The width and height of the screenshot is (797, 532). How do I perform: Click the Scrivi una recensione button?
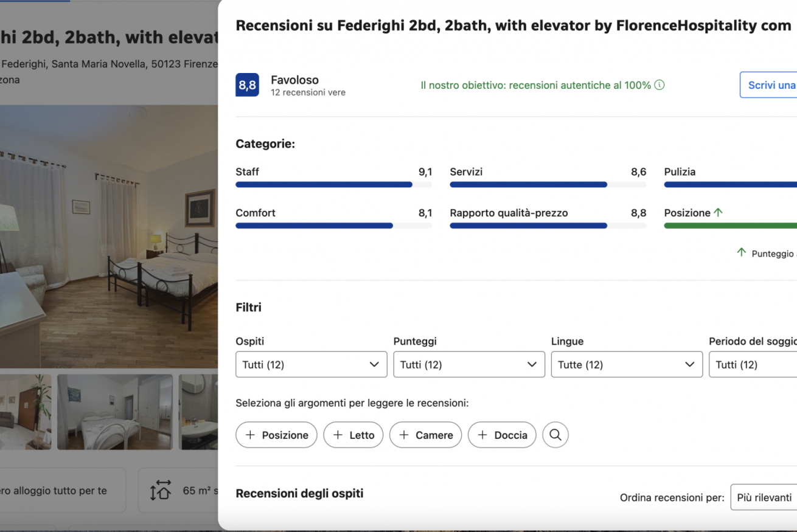point(768,85)
